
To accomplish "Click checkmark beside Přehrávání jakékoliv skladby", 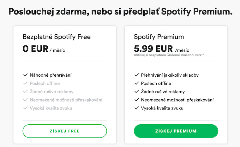I will click(x=136, y=75).
